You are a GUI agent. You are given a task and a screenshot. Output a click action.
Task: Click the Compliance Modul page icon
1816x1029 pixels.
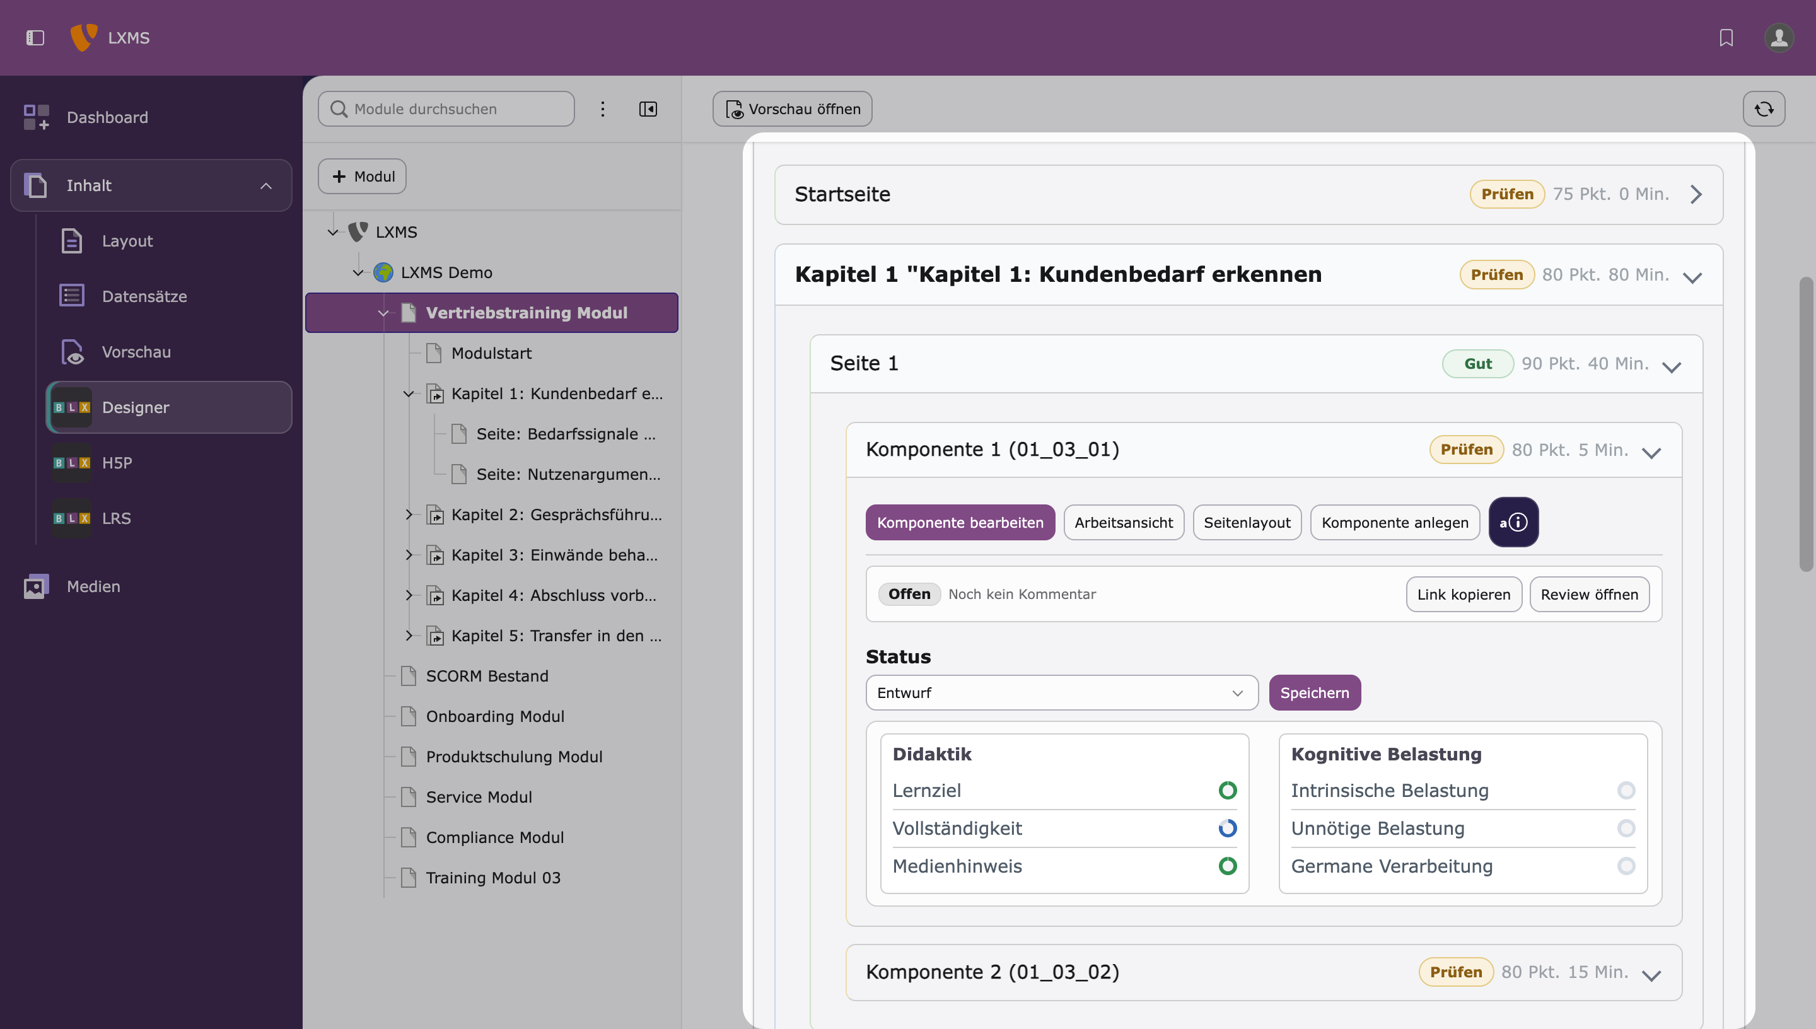tap(409, 837)
